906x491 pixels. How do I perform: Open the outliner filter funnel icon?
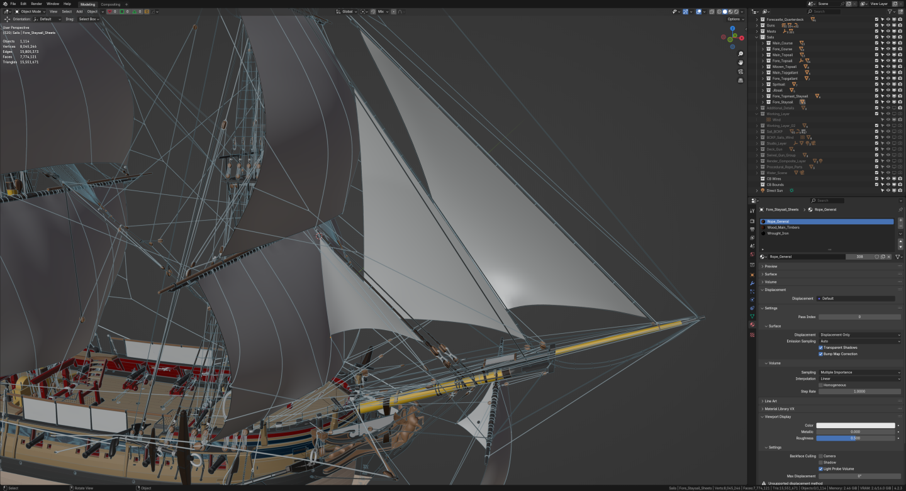coord(890,11)
